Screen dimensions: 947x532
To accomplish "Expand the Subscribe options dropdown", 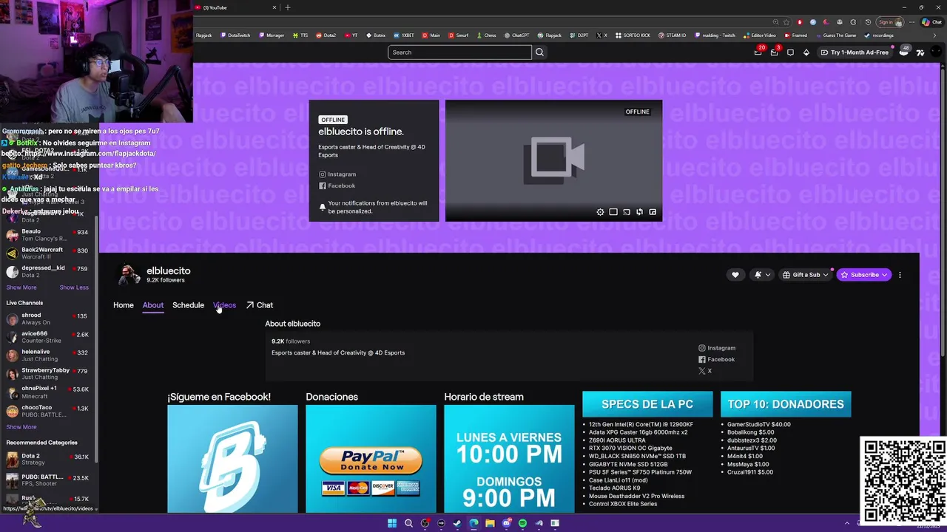I will click(884, 275).
